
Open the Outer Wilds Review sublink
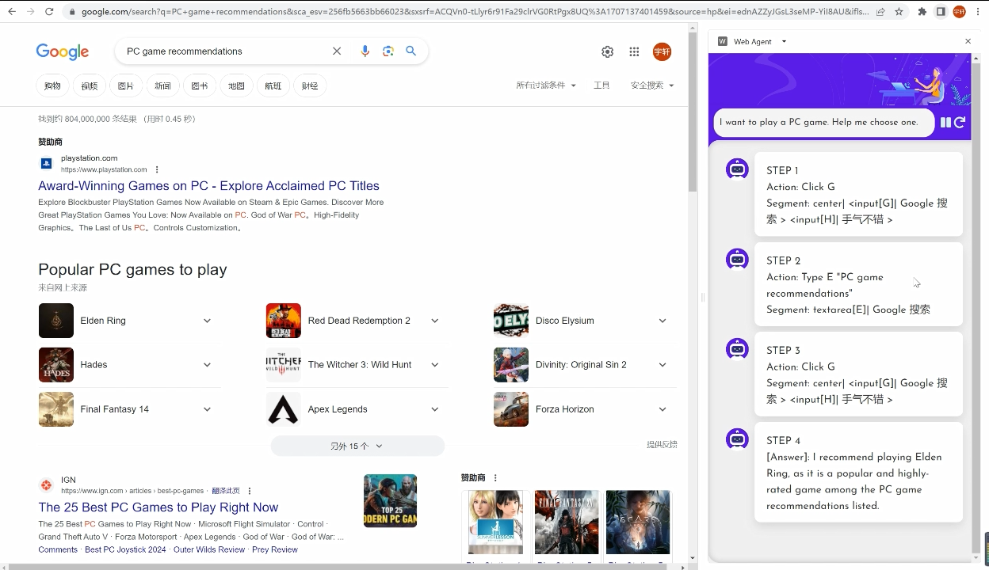[x=209, y=549]
